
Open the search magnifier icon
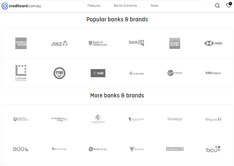tap(217, 6)
